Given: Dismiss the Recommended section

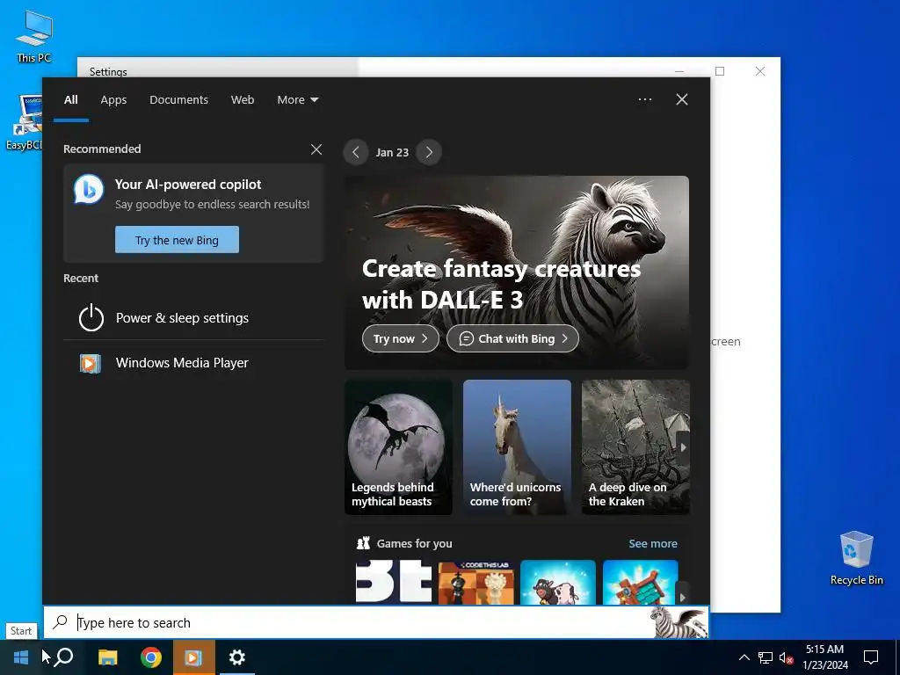Looking at the screenshot, I should (x=316, y=149).
